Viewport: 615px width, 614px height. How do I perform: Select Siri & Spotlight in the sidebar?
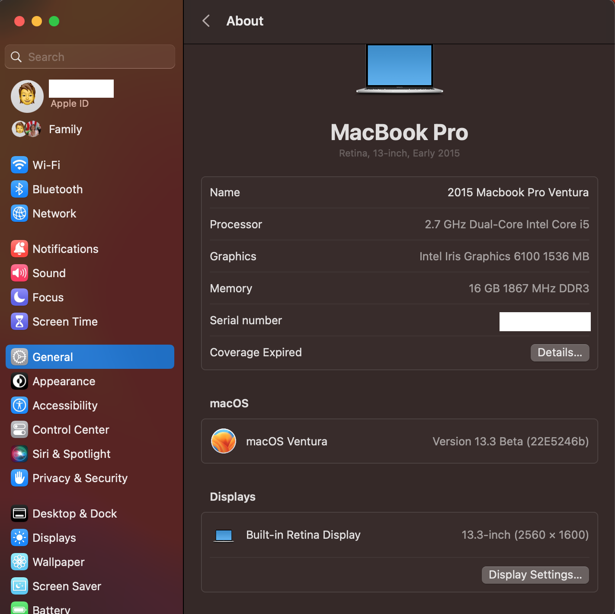tap(90, 454)
